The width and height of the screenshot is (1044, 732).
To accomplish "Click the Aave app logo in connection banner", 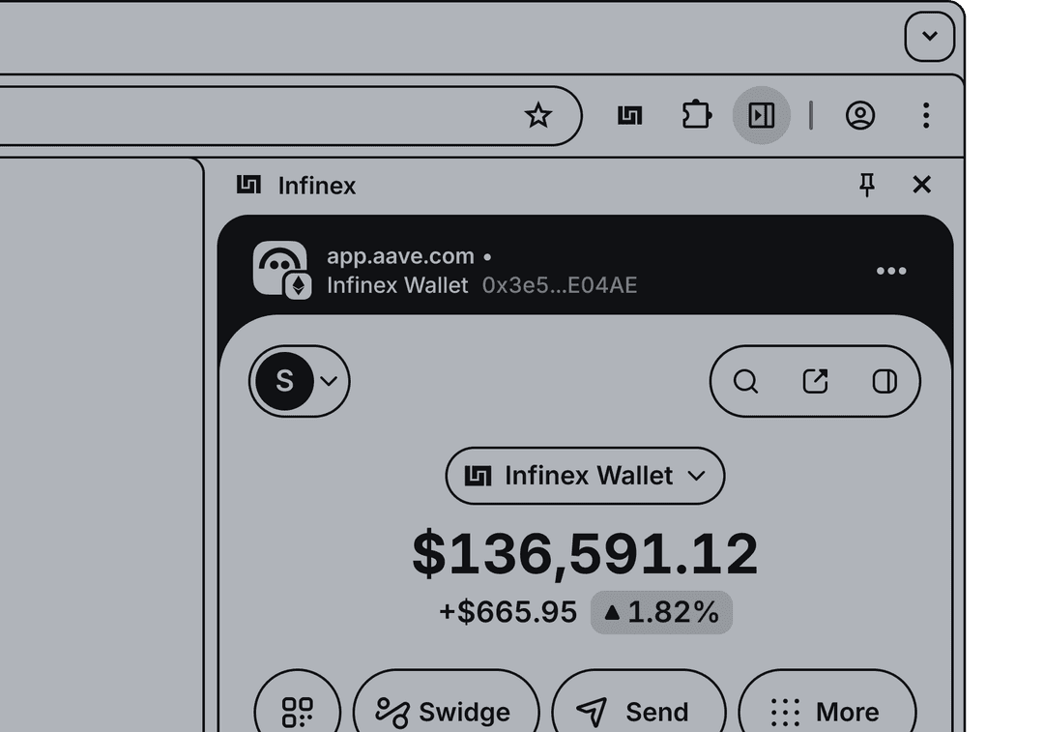I will pyautogui.click(x=280, y=268).
